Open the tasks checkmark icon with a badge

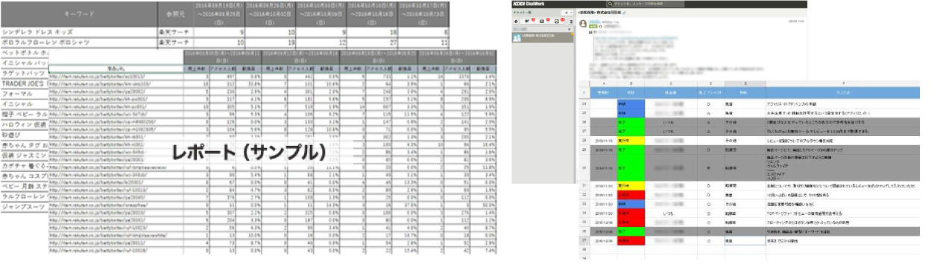tap(557, 22)
